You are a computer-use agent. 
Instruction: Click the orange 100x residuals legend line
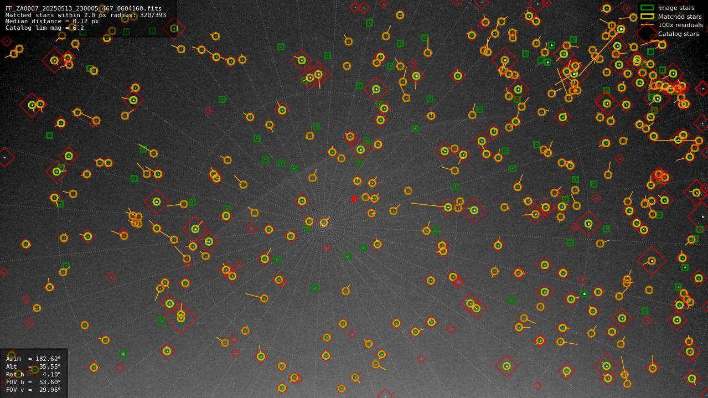647,25
